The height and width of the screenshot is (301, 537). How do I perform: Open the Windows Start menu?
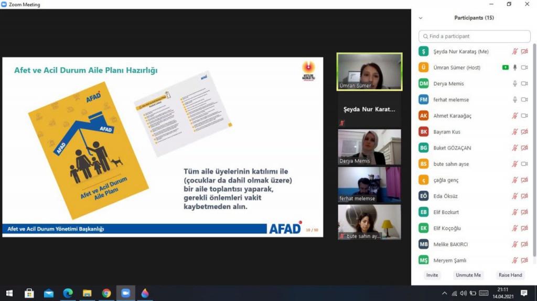(9, 293)
